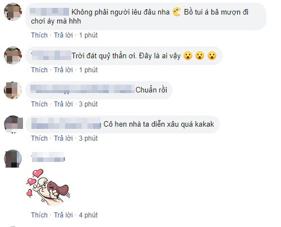Click avatar beside "Cô hen nhà ta" comment
Viewport: 281px width, 227px height.
13,124
